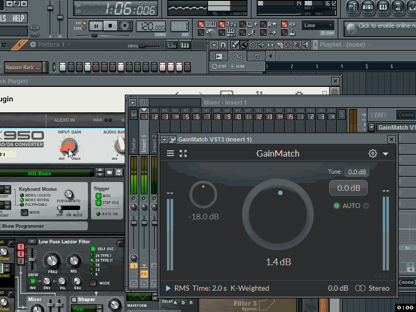Screen dimensions: 416x312
Task: Open AUTO settings gear in GainMatch
Action: pyautogui.click(x=366, y=205)
